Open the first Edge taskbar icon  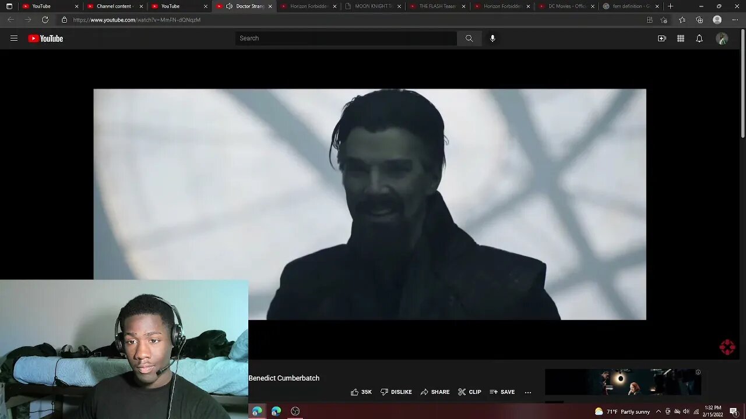coord(257,411)
